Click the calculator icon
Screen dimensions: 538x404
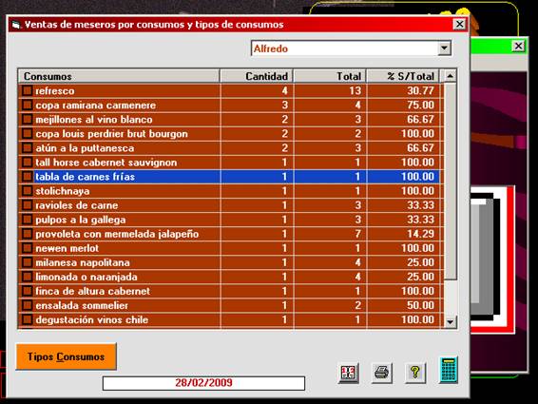[x=449, y=370]
